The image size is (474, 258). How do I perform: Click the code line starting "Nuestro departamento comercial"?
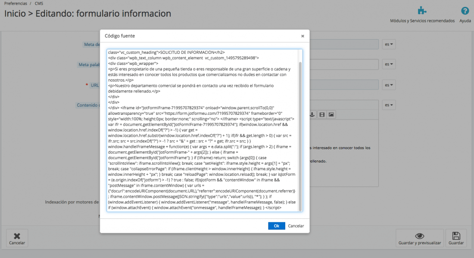[x=191, y=86]
